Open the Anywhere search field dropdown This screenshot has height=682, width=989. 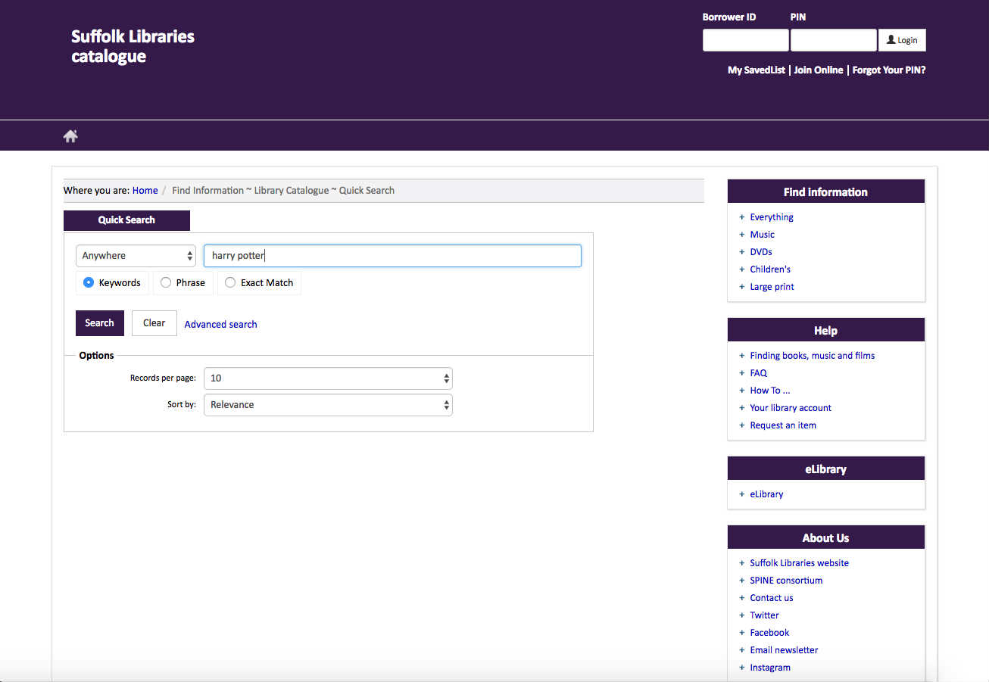click(136, 256)
